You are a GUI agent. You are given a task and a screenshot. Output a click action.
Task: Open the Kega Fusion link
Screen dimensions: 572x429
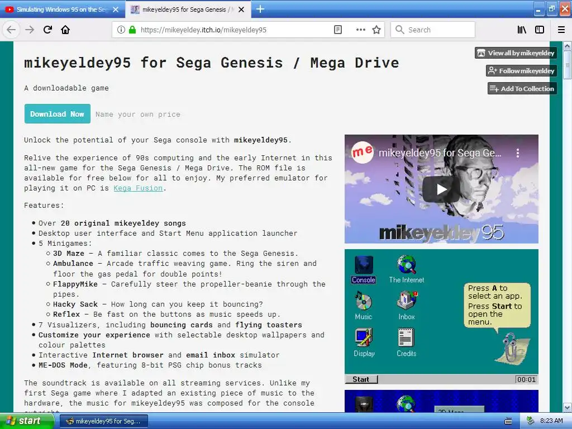(x=138, y=188)
